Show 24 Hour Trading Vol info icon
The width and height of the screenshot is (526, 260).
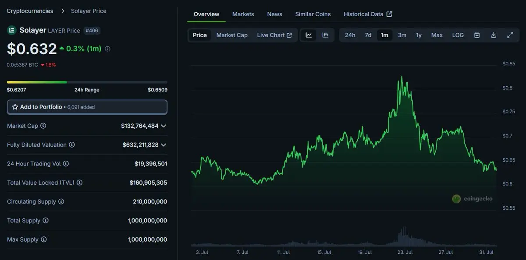pyautogui.click(x=66, y=164)
